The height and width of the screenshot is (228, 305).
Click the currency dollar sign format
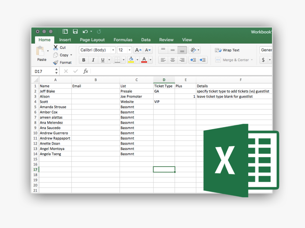pyautogui.click(x=263, y=60)
